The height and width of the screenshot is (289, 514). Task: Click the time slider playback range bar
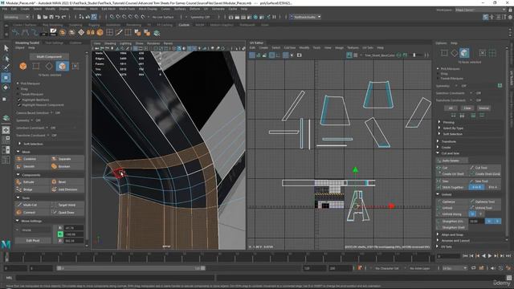pos(131,268)
